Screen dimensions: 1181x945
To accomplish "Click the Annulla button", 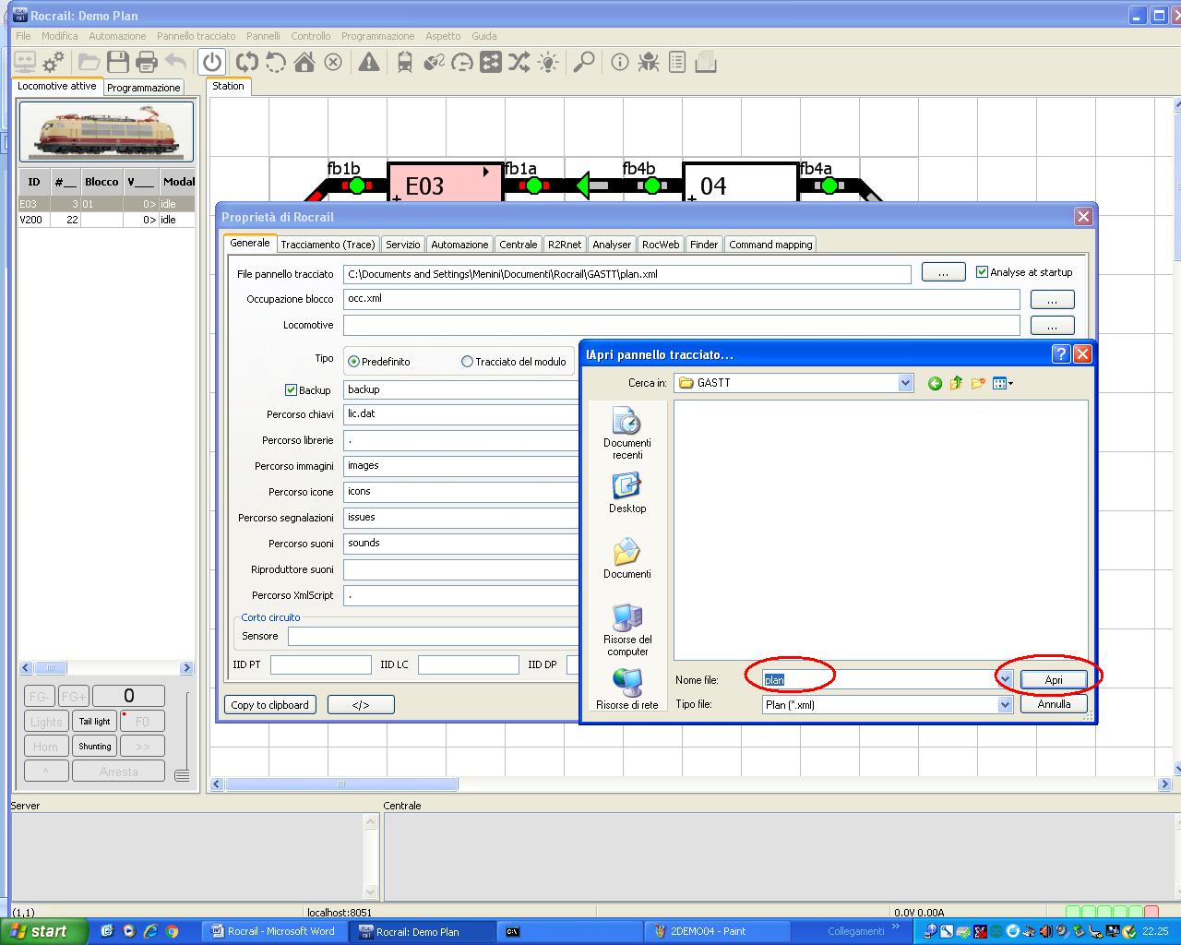I will pyautogui.click(x=1054, y=704).
